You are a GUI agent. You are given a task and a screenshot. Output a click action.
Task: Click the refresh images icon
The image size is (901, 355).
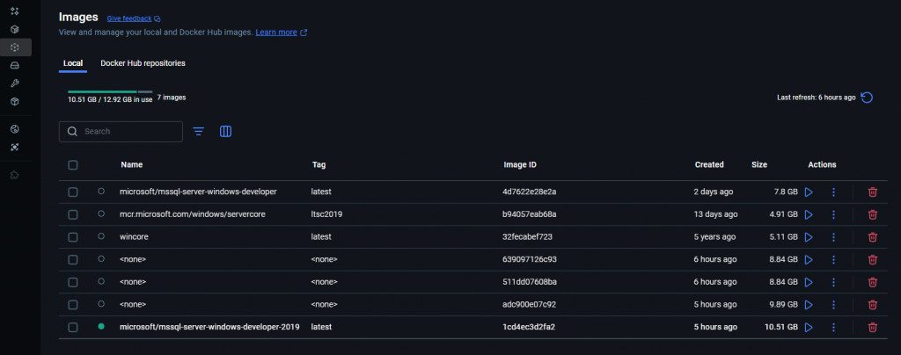click(867, 98)
